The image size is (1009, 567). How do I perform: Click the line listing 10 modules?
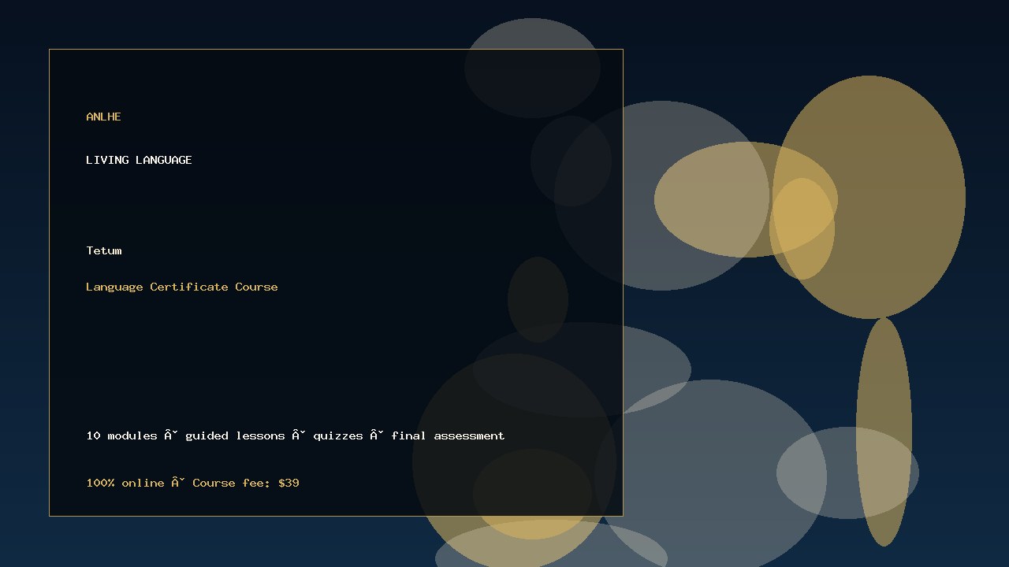coord(296,435)
